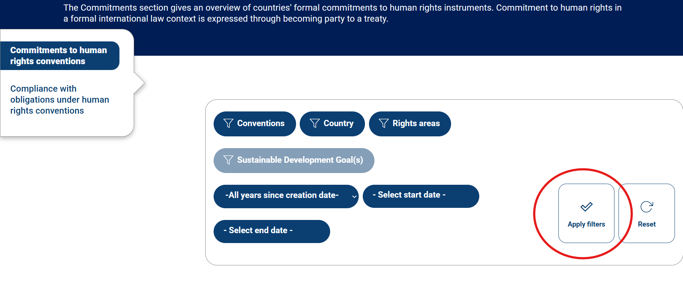Viewport: 683px width, 283px height.
Task: Open the Select end date picker
Action: 272,231
